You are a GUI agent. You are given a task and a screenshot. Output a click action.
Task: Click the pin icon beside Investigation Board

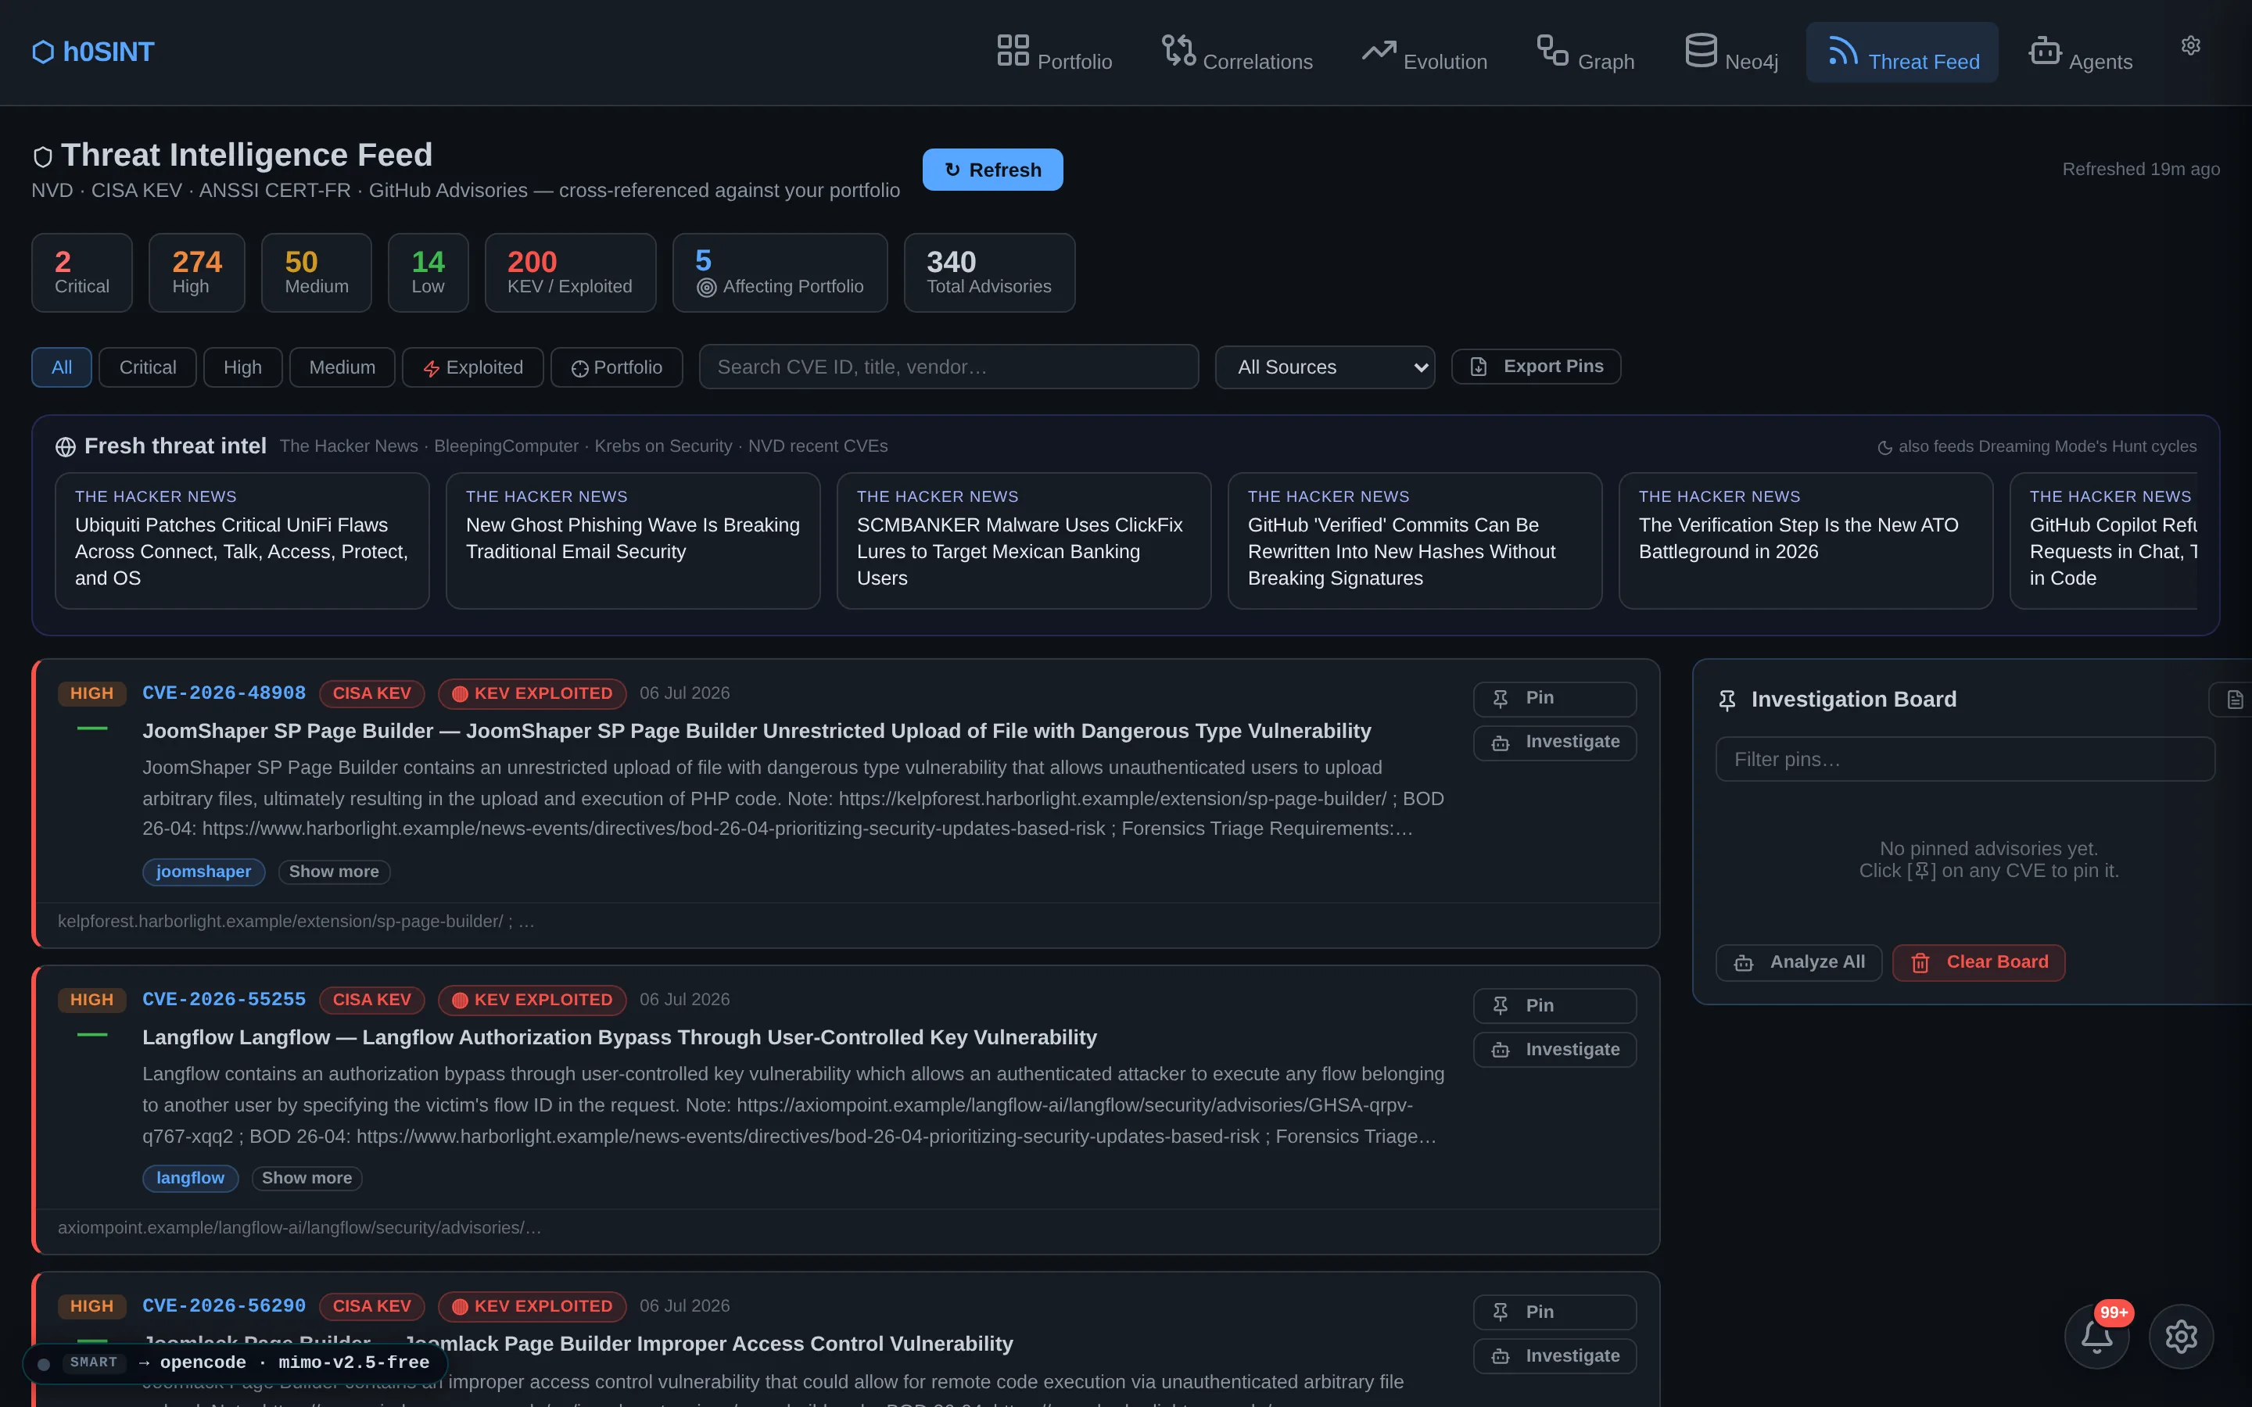pyautogui.click(x=1727, y=700)
